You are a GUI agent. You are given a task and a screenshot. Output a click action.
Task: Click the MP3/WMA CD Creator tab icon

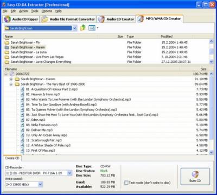click(x=141, y=19)
